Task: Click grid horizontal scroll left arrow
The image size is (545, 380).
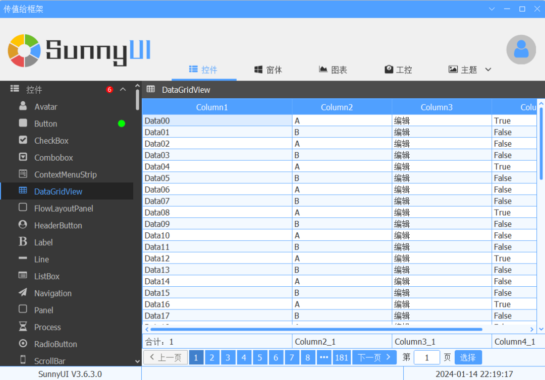Action: click(x=147, y=329)
